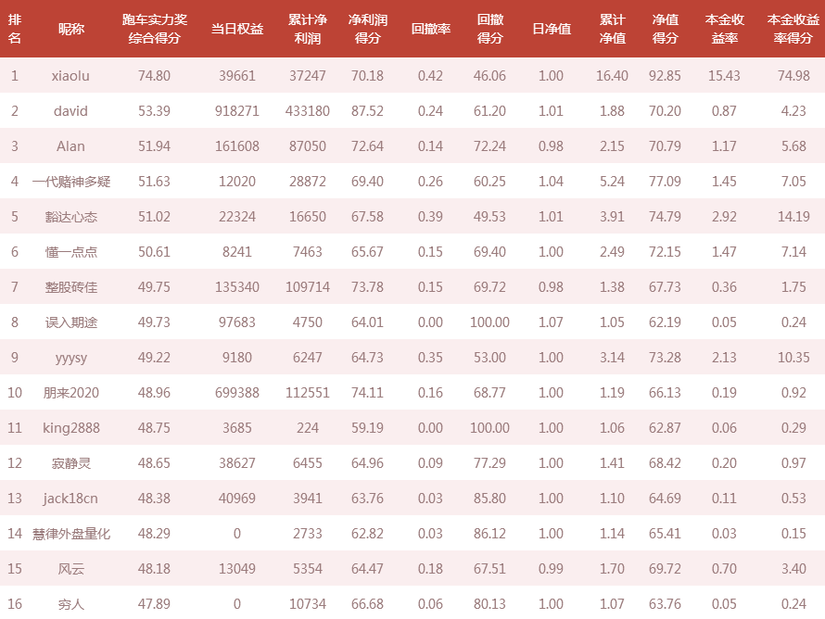
Task: Click xiaolu's 综合得分 value 74.80
Action: [x=154, y=76]
